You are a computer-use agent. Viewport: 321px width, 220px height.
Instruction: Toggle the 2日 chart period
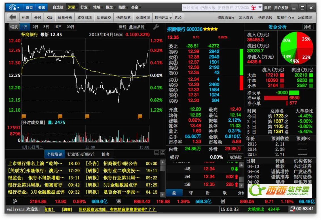pos(35,27)
